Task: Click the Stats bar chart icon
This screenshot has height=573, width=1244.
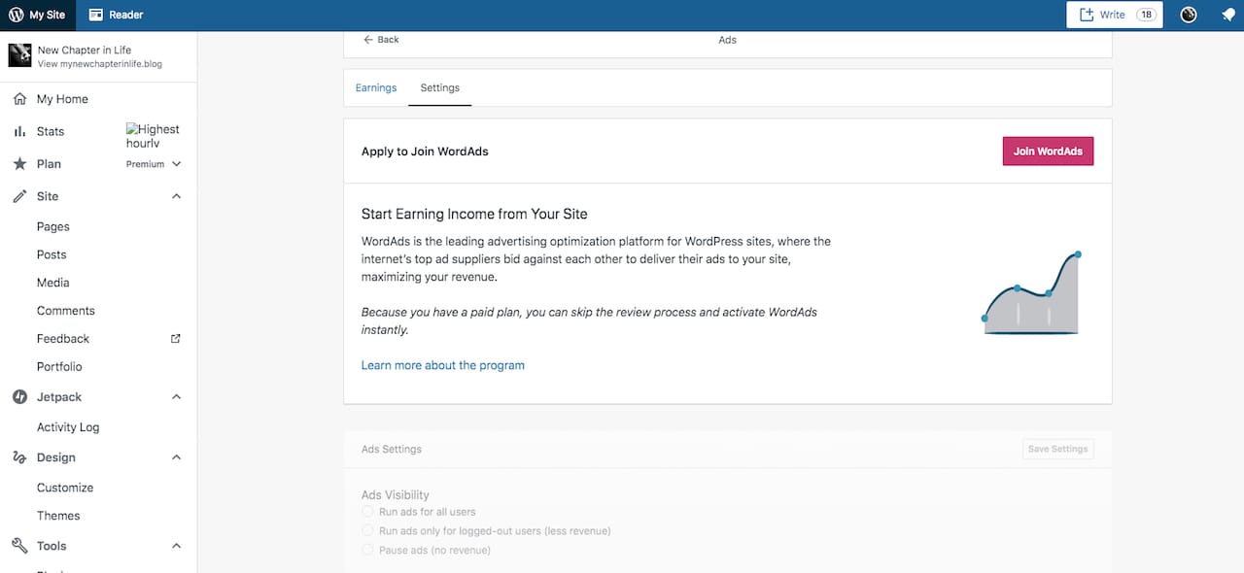Action: click(x=19, y=131)
